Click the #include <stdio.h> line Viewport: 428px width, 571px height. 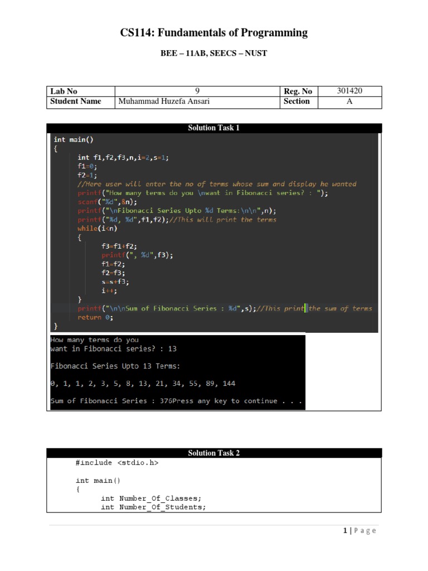pos(117,463)
